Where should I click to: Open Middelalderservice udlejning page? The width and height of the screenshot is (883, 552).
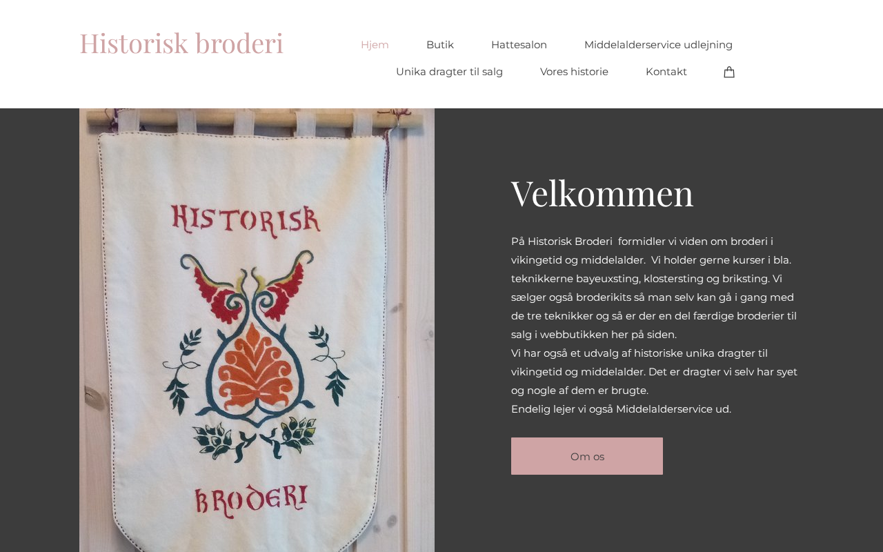click(x=658, y=45)
